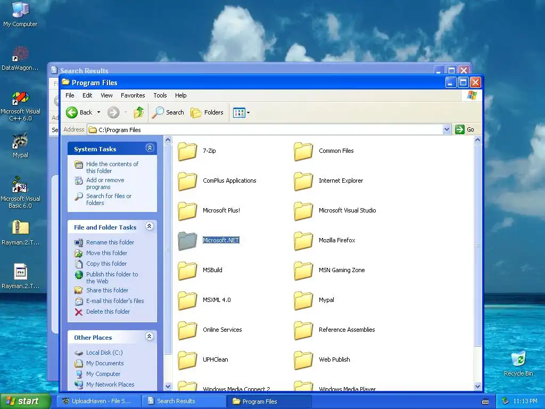Click the Up folder icon in toolbar
545x409 pixels.
tap(139, 112)
